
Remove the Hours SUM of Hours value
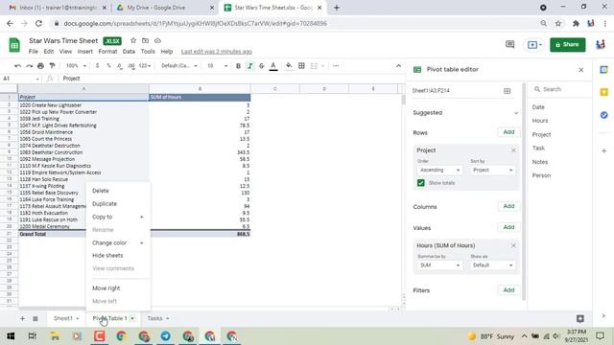(513, 245)
